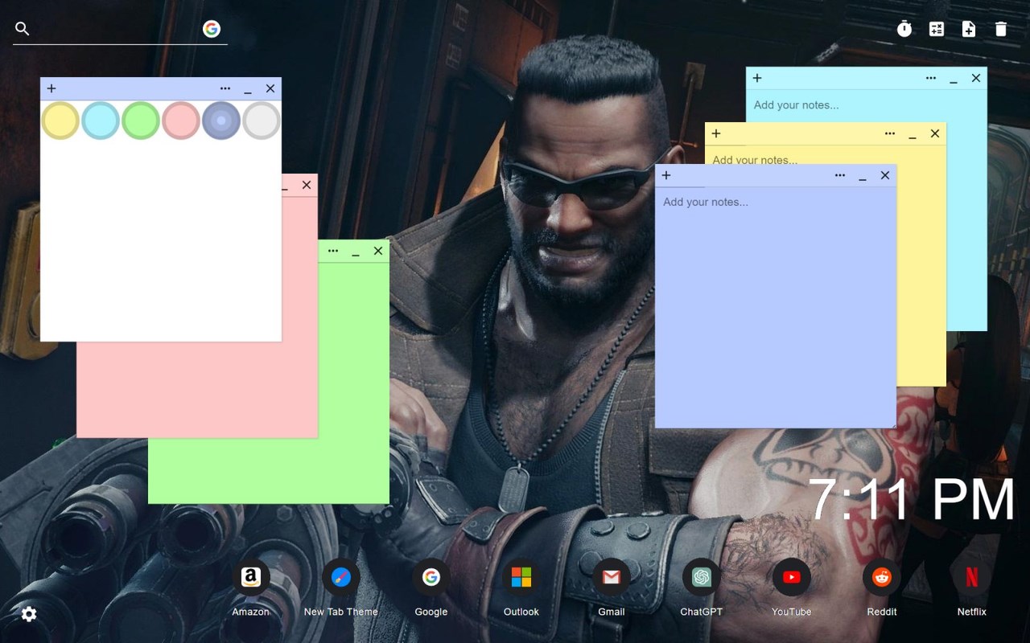Screen dimensions: 1030x643
Task: Click the Google logo in search bar
Action: [212, 29]
